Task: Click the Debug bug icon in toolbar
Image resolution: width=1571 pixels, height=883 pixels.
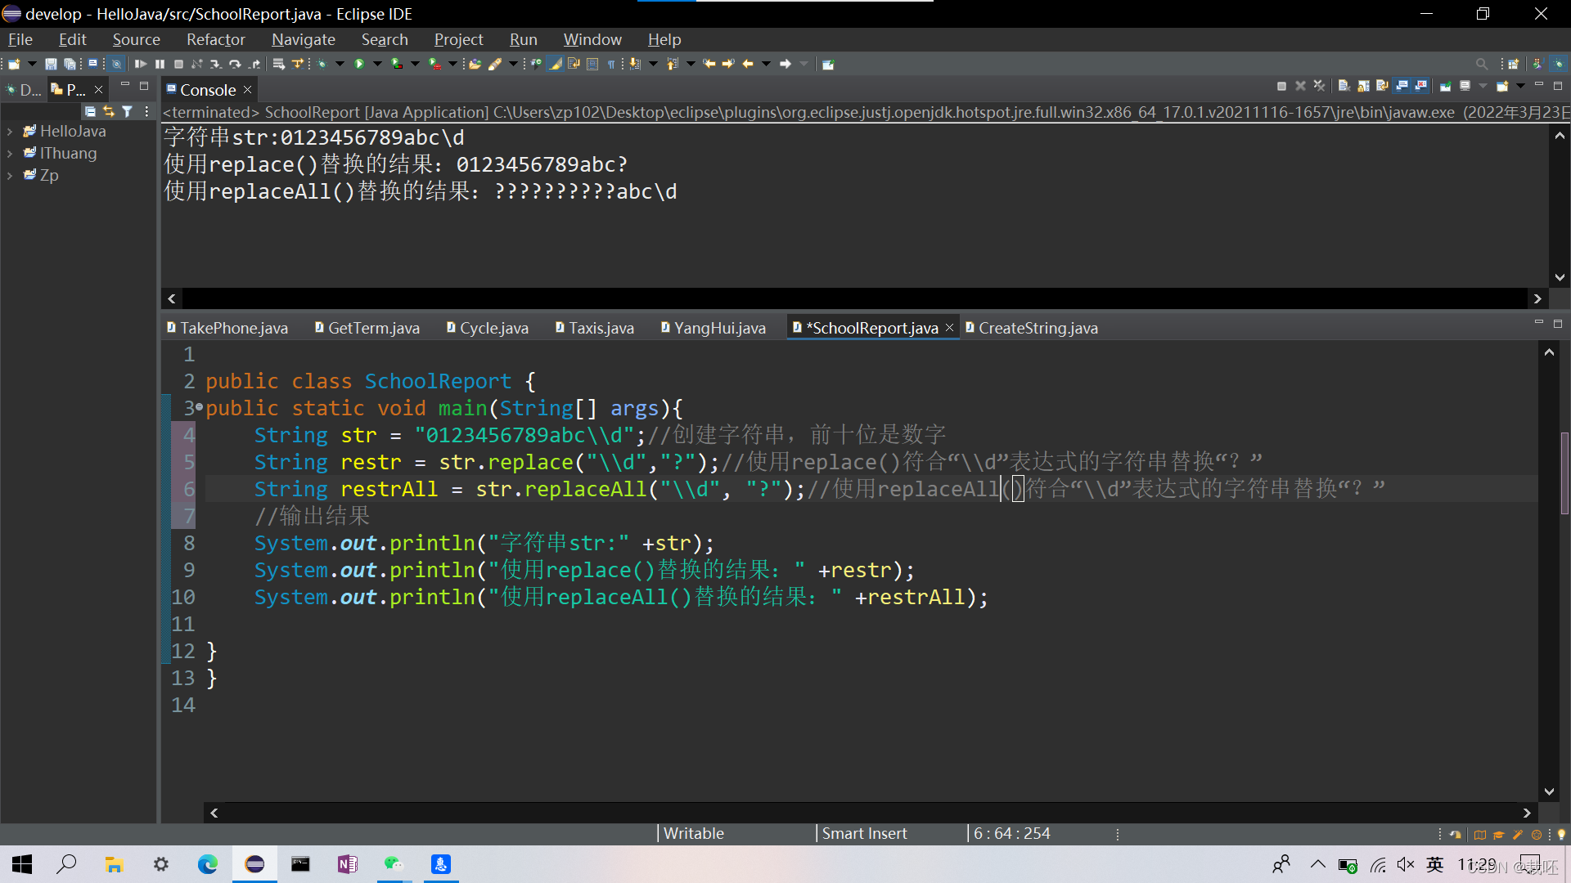Action: pos(322,64)
